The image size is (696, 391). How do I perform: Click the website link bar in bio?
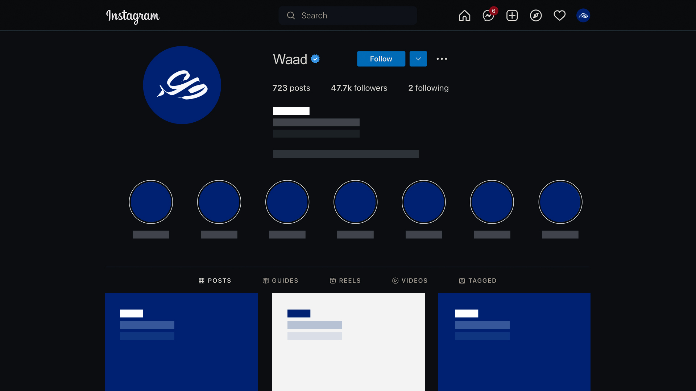(x=345, y=154)
